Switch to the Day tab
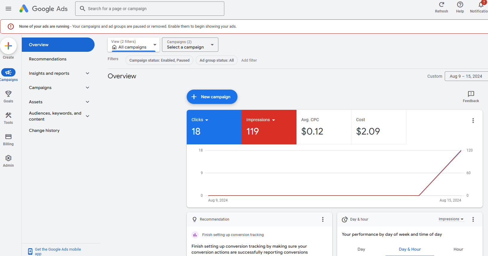 coord(361,249)
